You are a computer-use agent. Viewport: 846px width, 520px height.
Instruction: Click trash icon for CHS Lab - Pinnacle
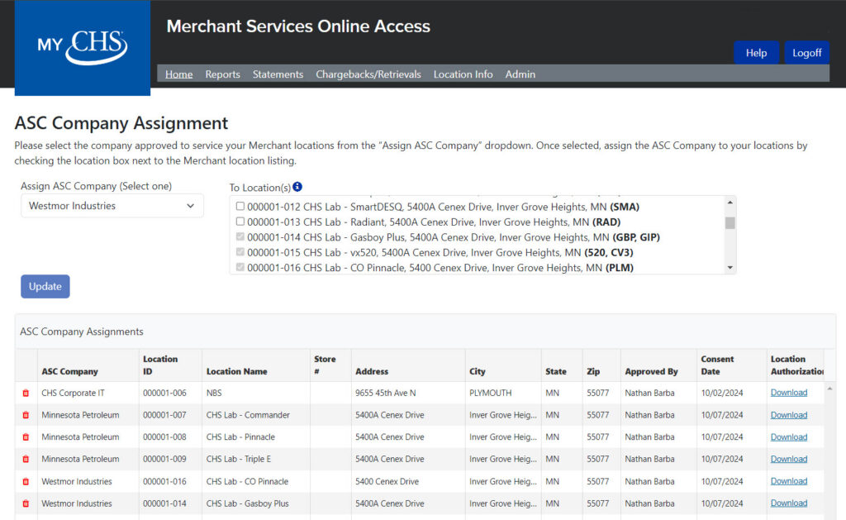point(26,437)
